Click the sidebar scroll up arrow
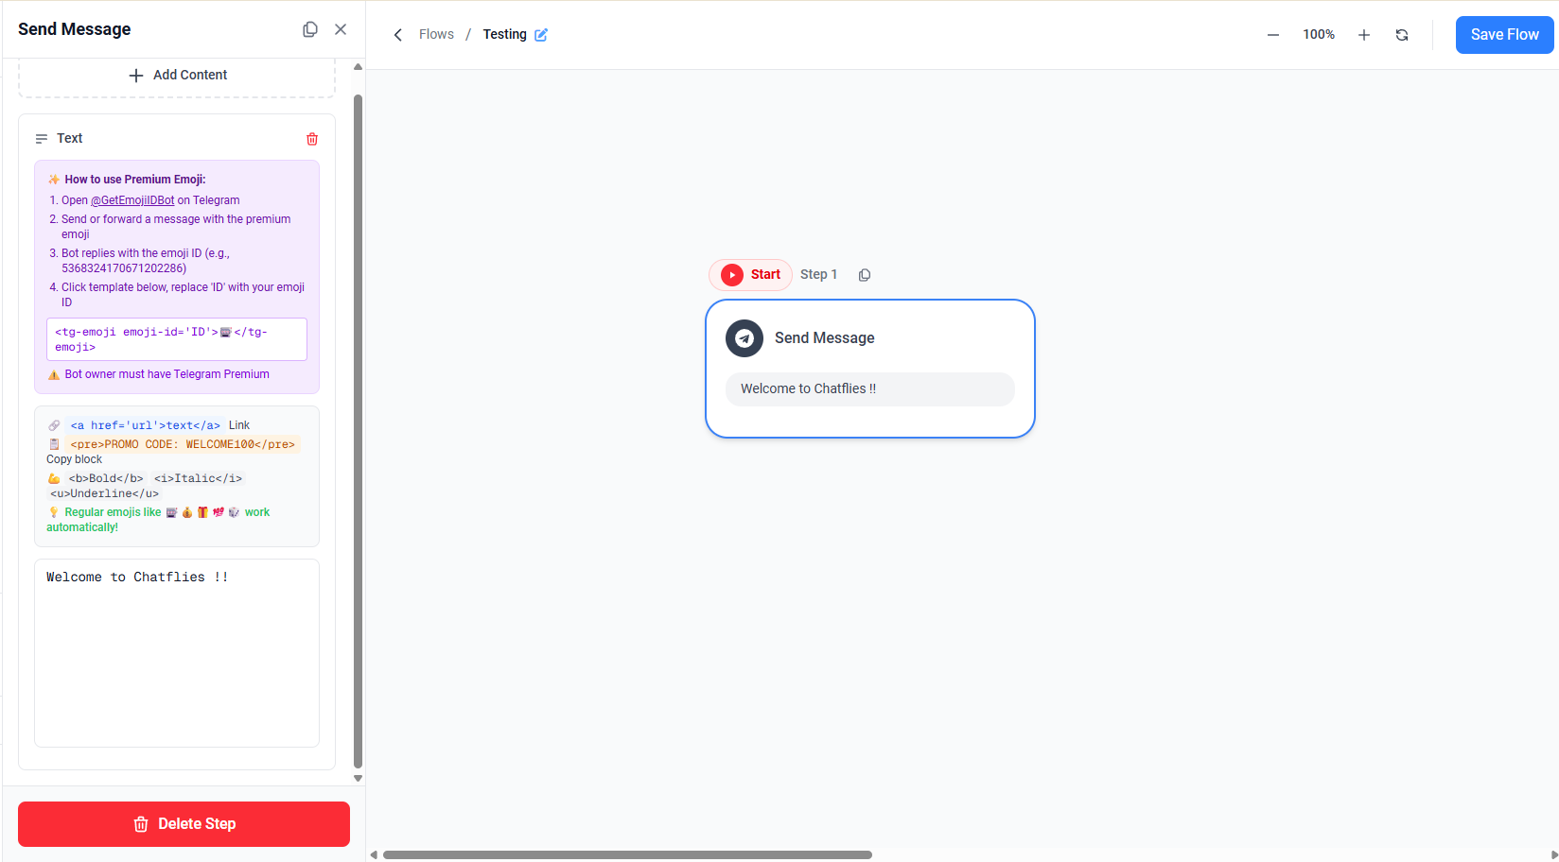The width and height of the screenshot is (1559, 862). pyautogui.click(x=358, y=67)
